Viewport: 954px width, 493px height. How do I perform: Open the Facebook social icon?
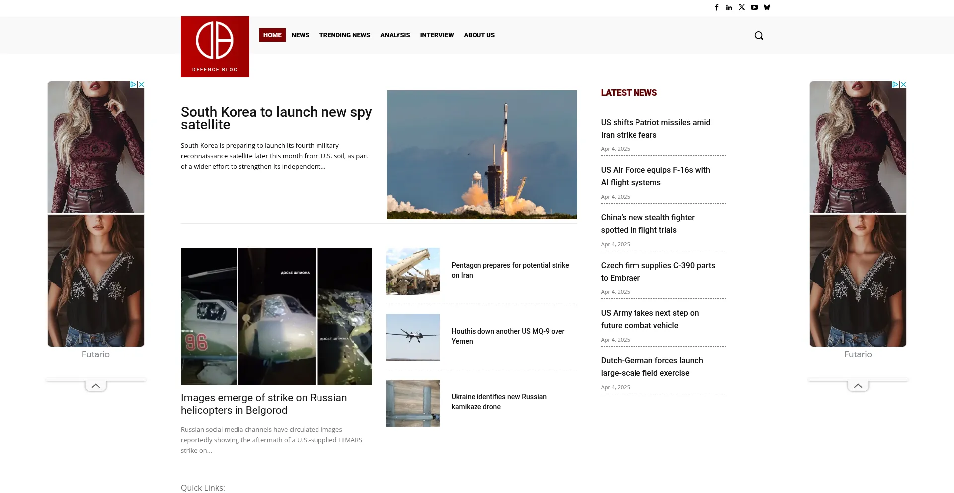[716, 7]
